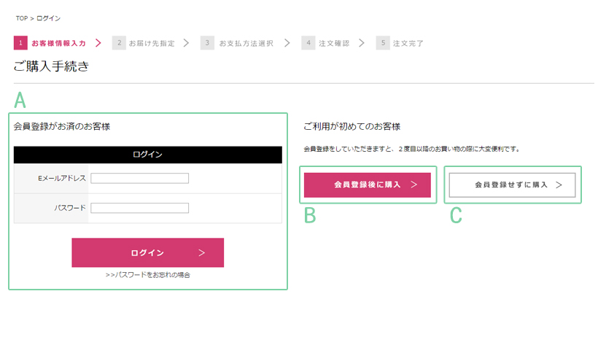Click 会員登録せずに購入 button
This screenshot has height=337, width=598.
tap(512, 185)
